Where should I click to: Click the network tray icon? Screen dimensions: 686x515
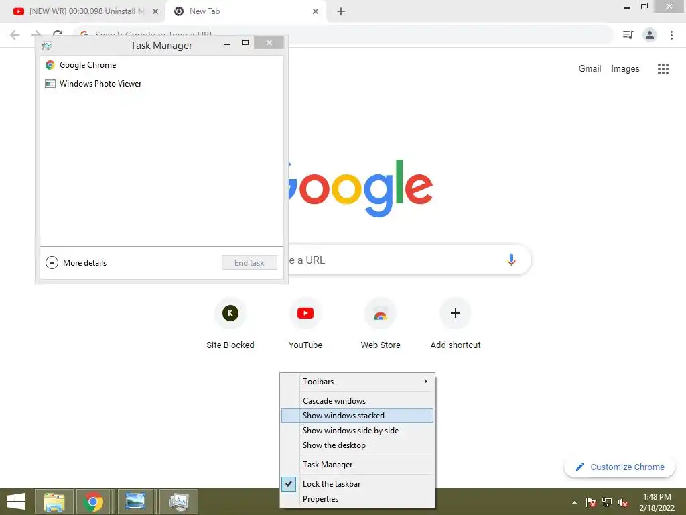click(607, 502)
